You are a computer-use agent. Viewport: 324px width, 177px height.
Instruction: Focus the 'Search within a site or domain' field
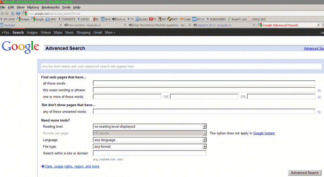point(150,153)
